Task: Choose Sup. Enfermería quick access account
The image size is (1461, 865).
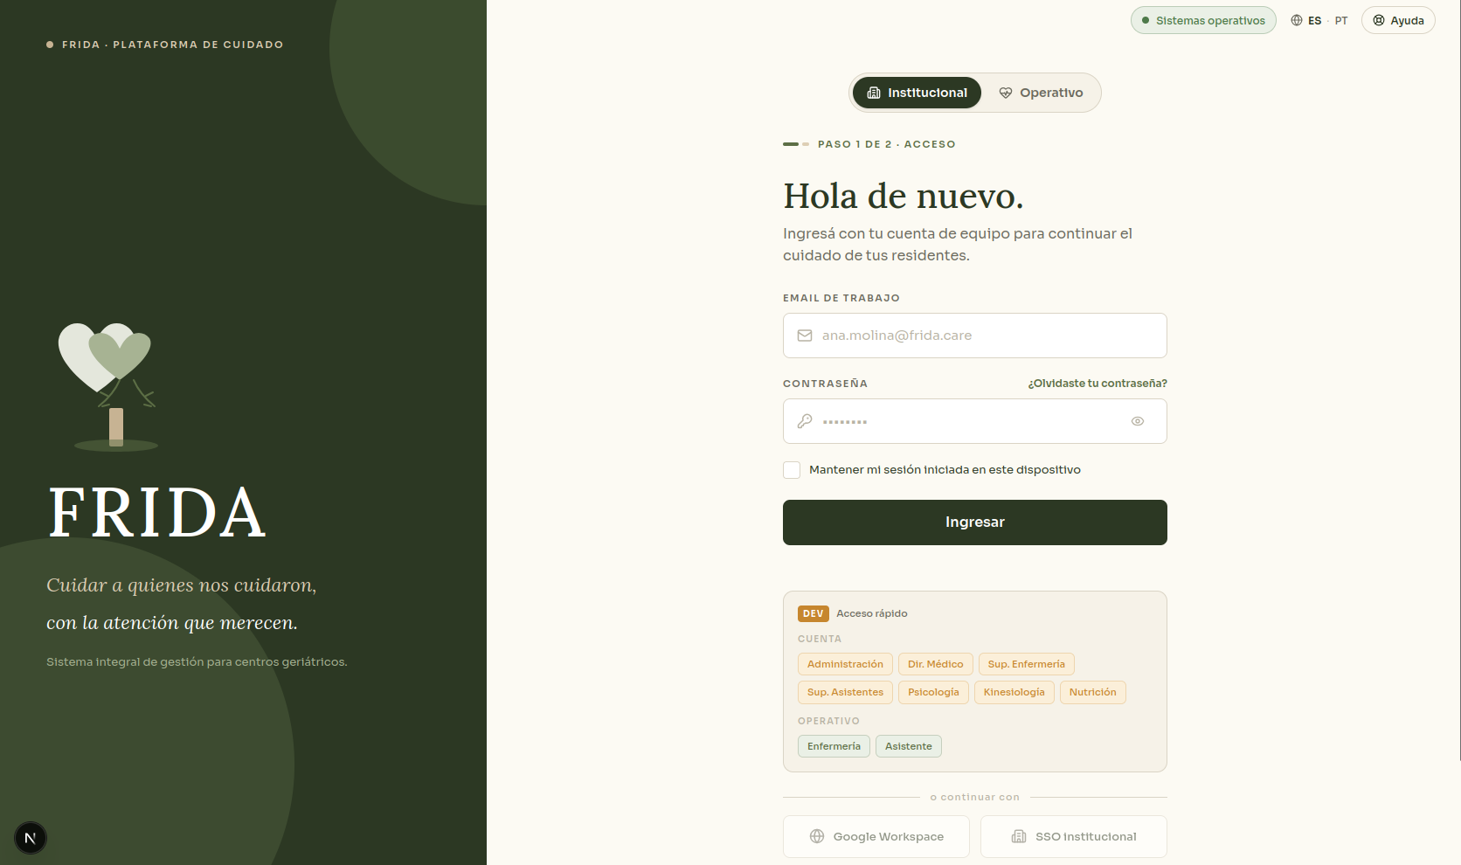Action: (x=1027, y=664)
